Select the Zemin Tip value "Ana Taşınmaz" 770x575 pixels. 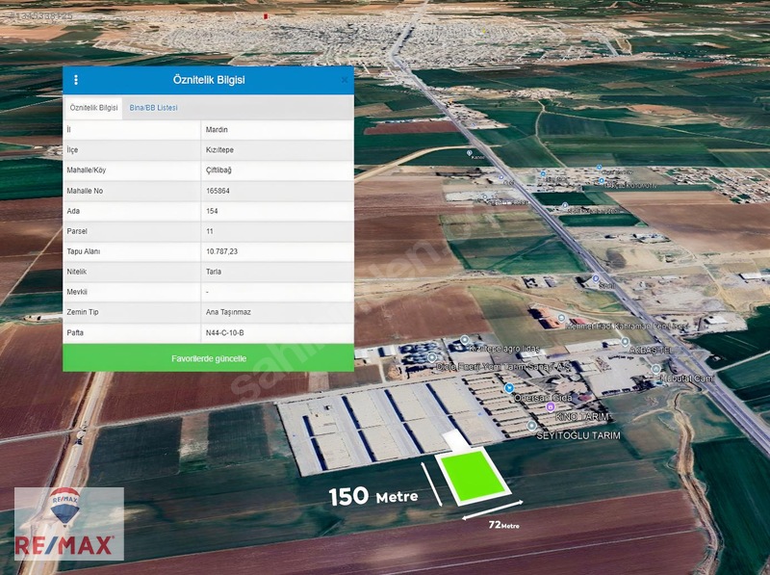[228, 312]
